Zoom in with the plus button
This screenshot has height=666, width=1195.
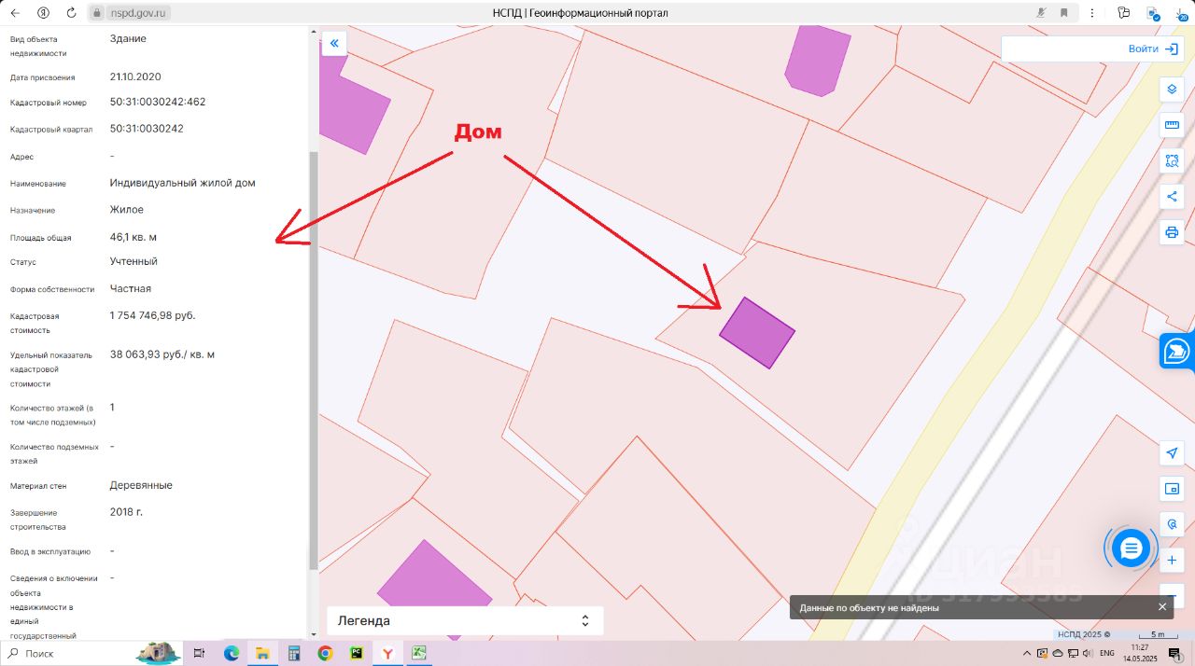pos(1172,561)
